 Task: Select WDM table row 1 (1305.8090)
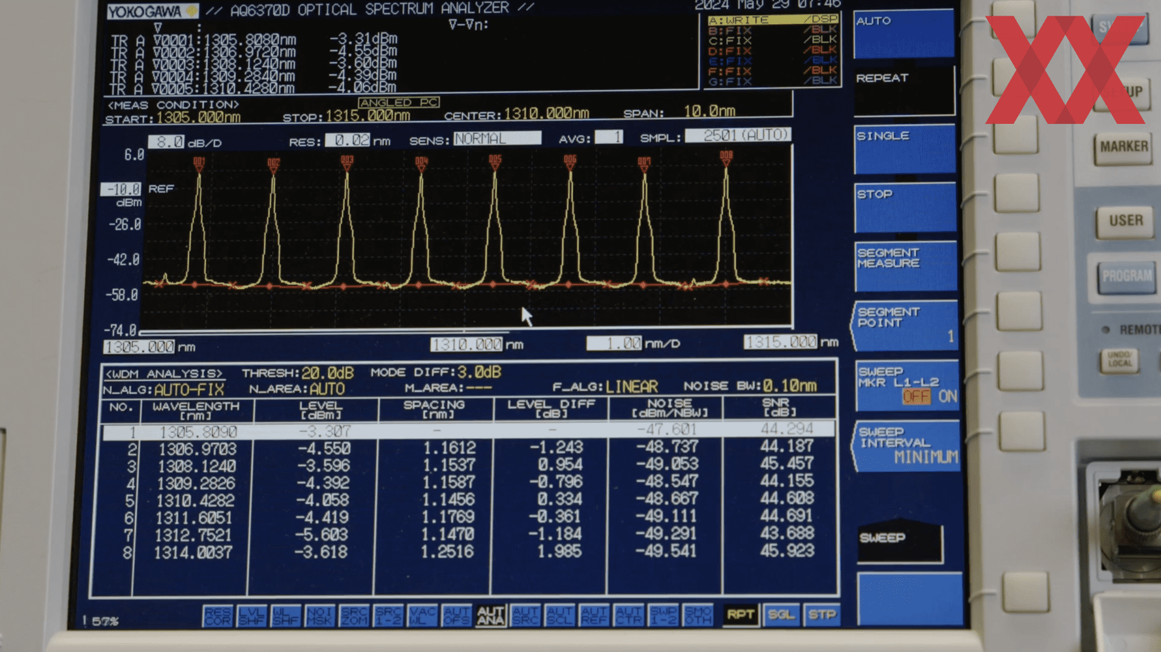pyautogui.click(x=469, y=431)
